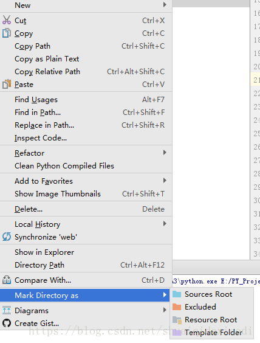260x343 pixels.
Task: Click the orange Excluded folder icon
Action: (177, 307)
